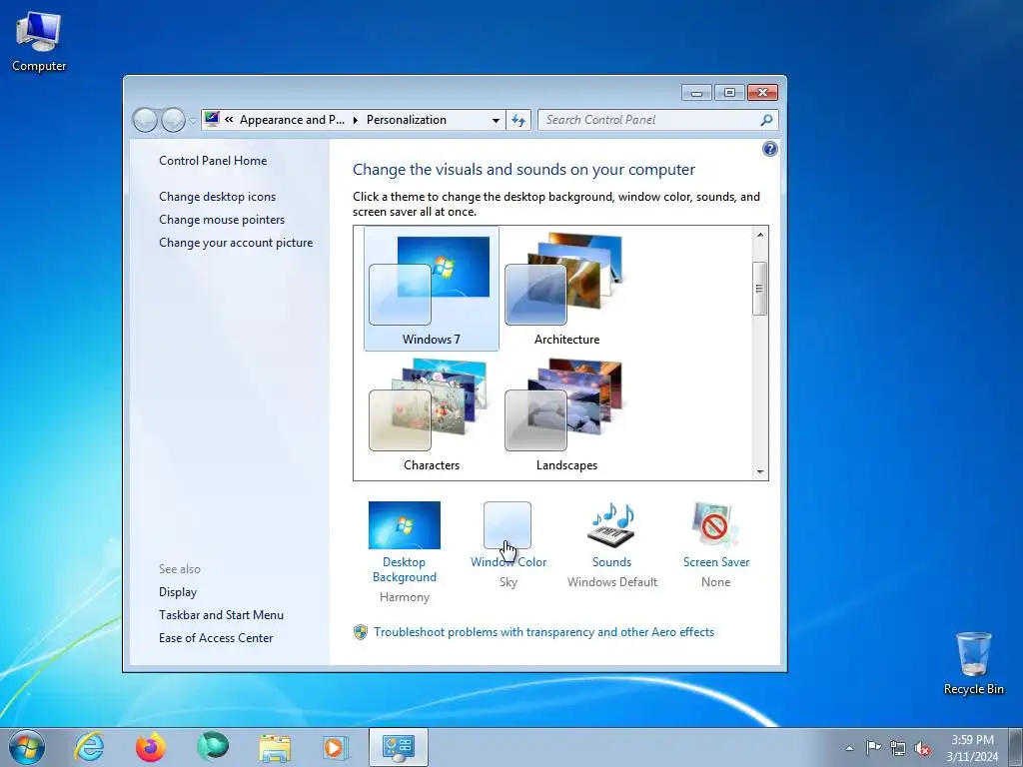Viewport: 1023px width, 767px height.
Task: Click the Back navigation arrow
Action: [145, 120]
